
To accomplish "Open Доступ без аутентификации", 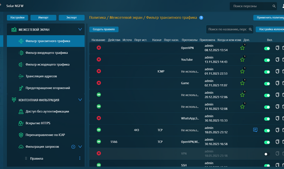I will pyautogui.click(x=46, y=112).
